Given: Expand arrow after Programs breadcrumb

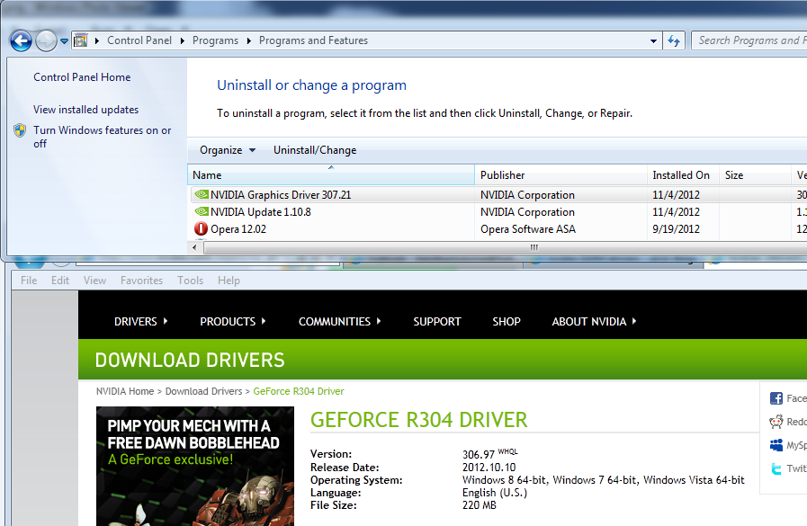Looking at the screenshot, I should click(x=248, y=40).
